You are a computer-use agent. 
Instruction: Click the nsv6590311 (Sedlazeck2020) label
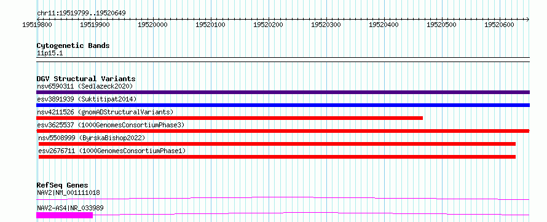point(85,86)
